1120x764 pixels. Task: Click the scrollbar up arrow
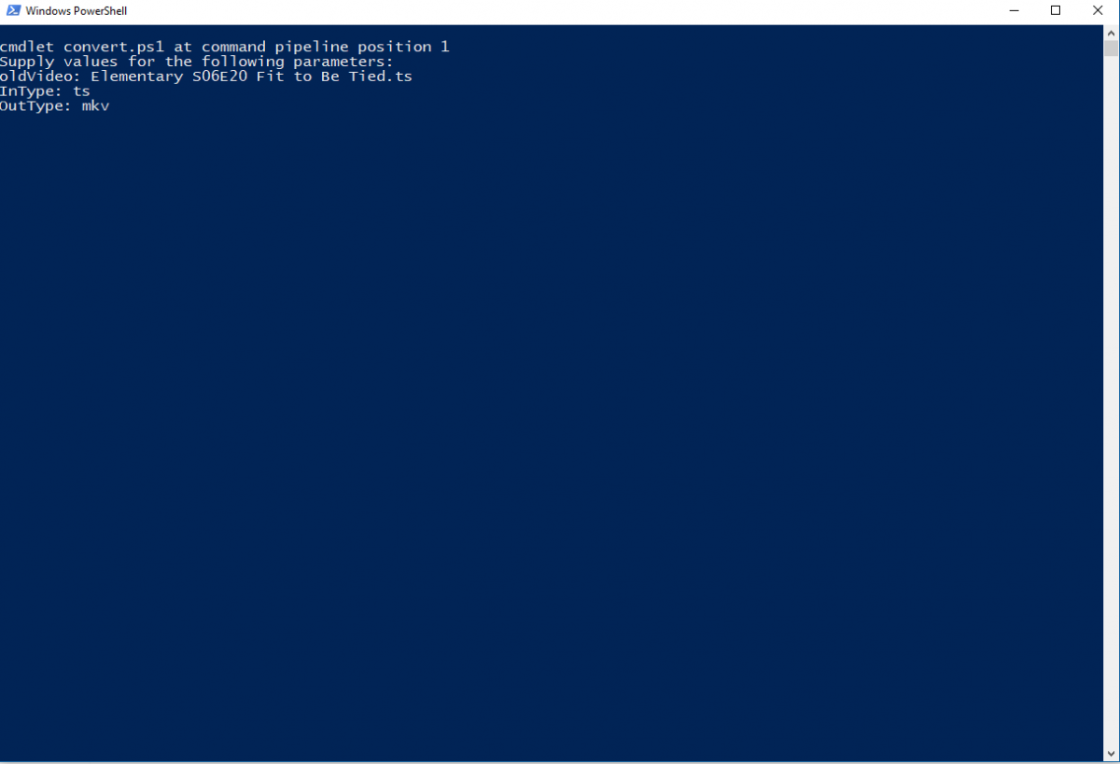[1111, 32]
